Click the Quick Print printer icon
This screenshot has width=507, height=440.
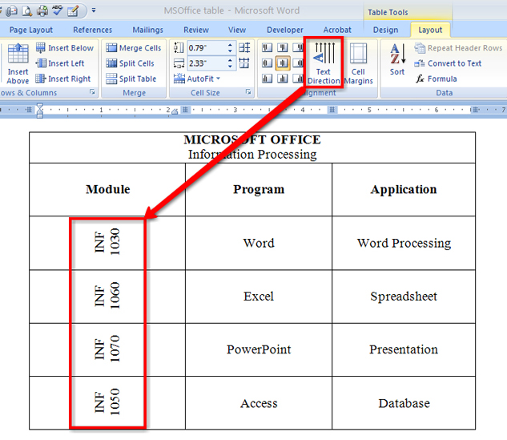(42, 10)
